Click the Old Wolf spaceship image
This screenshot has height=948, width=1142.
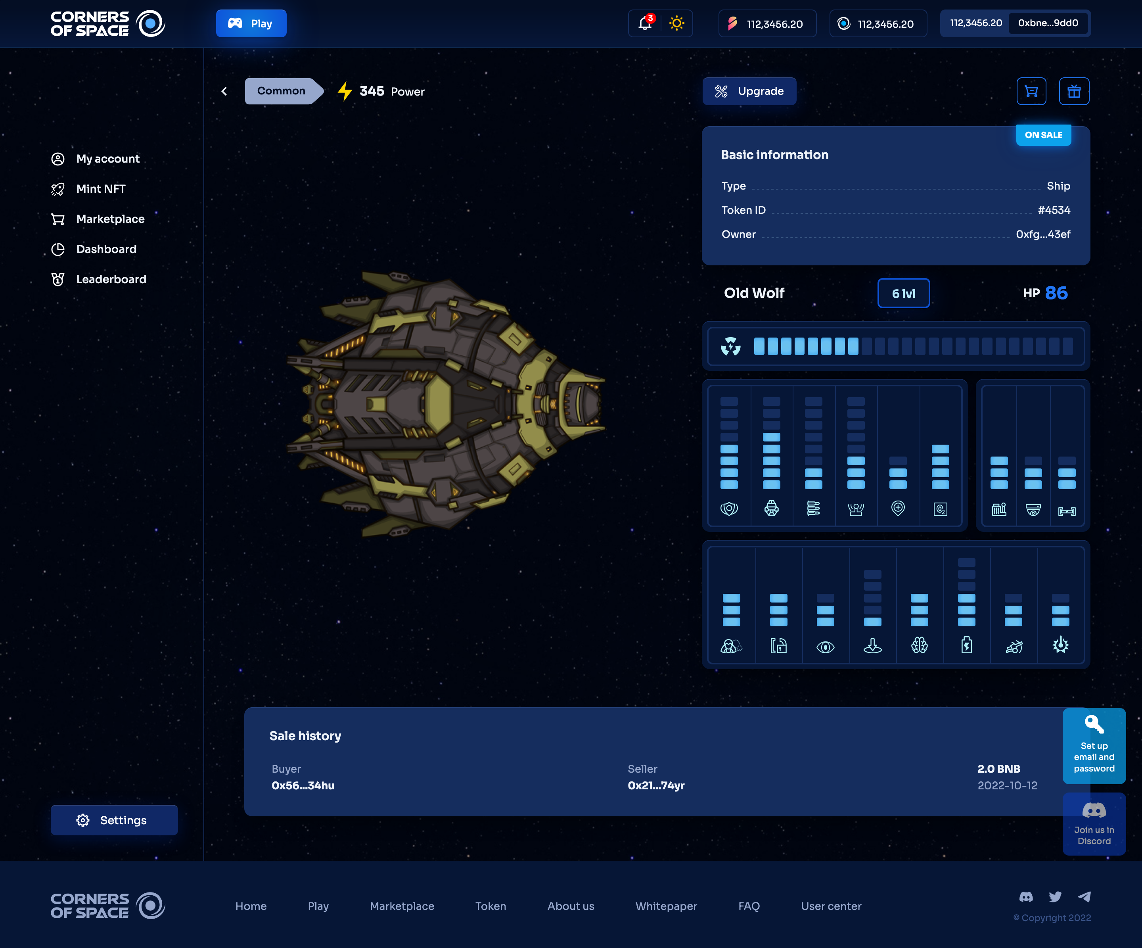(x=445, y=404)
